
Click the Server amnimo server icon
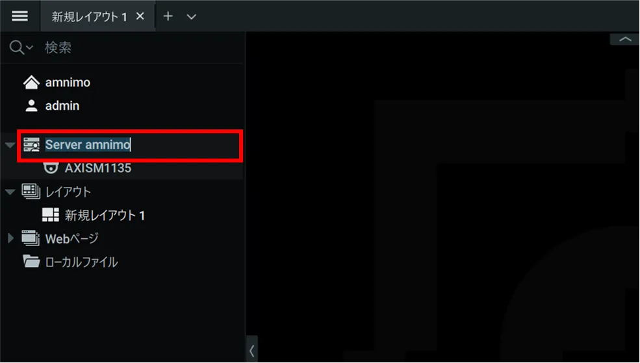31,145
